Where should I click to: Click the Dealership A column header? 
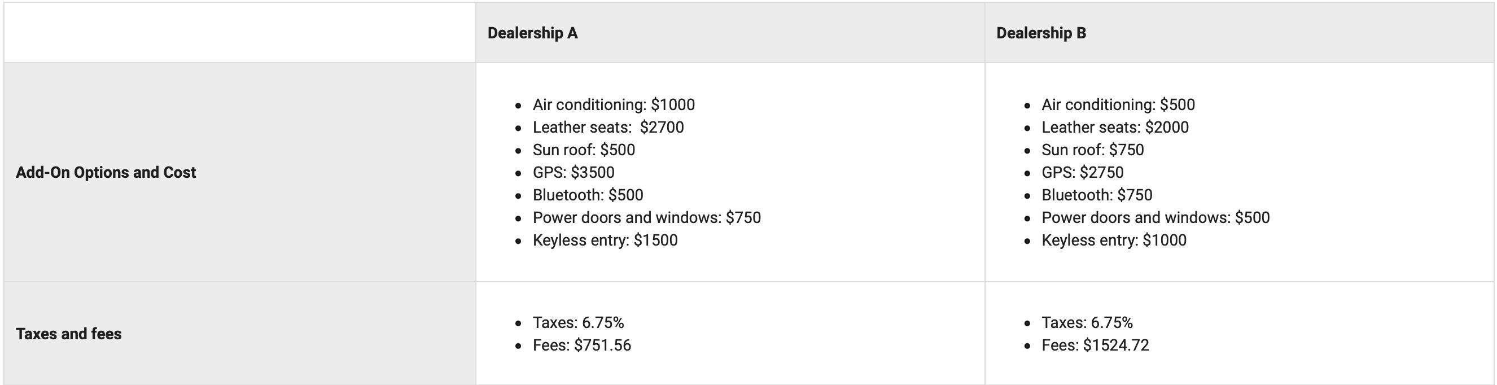532,33
